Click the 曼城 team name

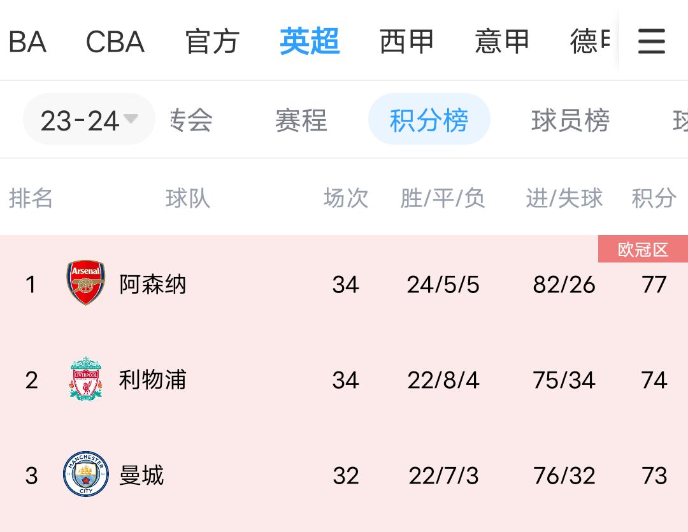pos(141,476)
